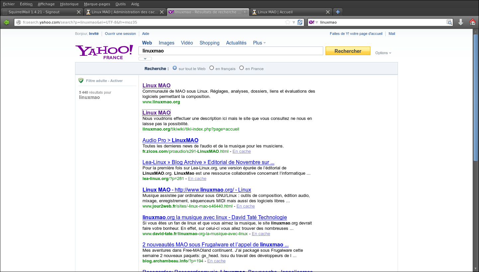Screen dimensions: 479x272
Task: Click 'En cache' for blog.archambeau.info result
Action: (x=216, y=261)
